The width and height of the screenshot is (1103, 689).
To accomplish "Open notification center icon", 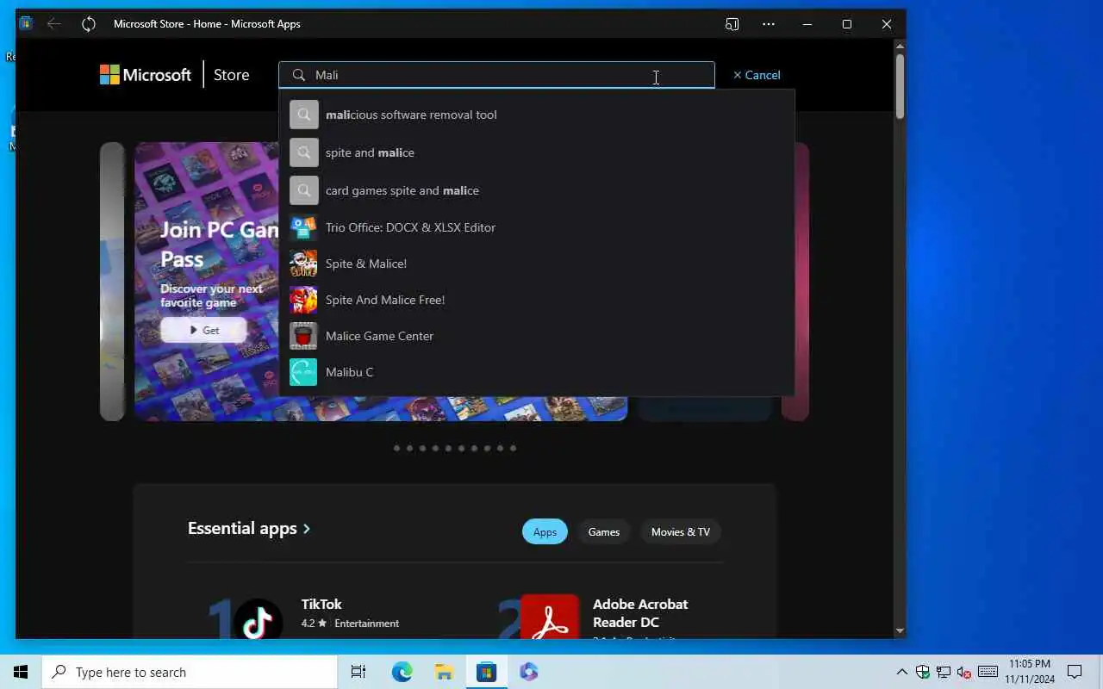I will point(1075,672).
